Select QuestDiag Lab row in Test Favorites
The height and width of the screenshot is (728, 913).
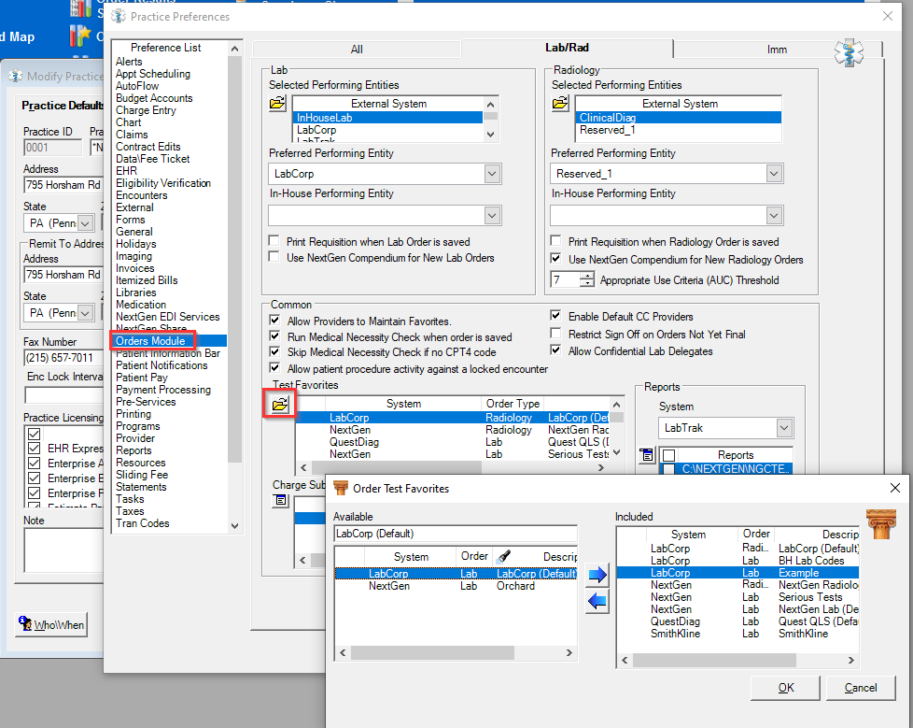click(x=453, y=442)
